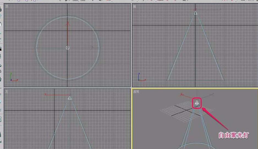Screen dimensions: 258x149
Task: Click the 顶 label of the top viewport
Action: [x=7, y=6]
